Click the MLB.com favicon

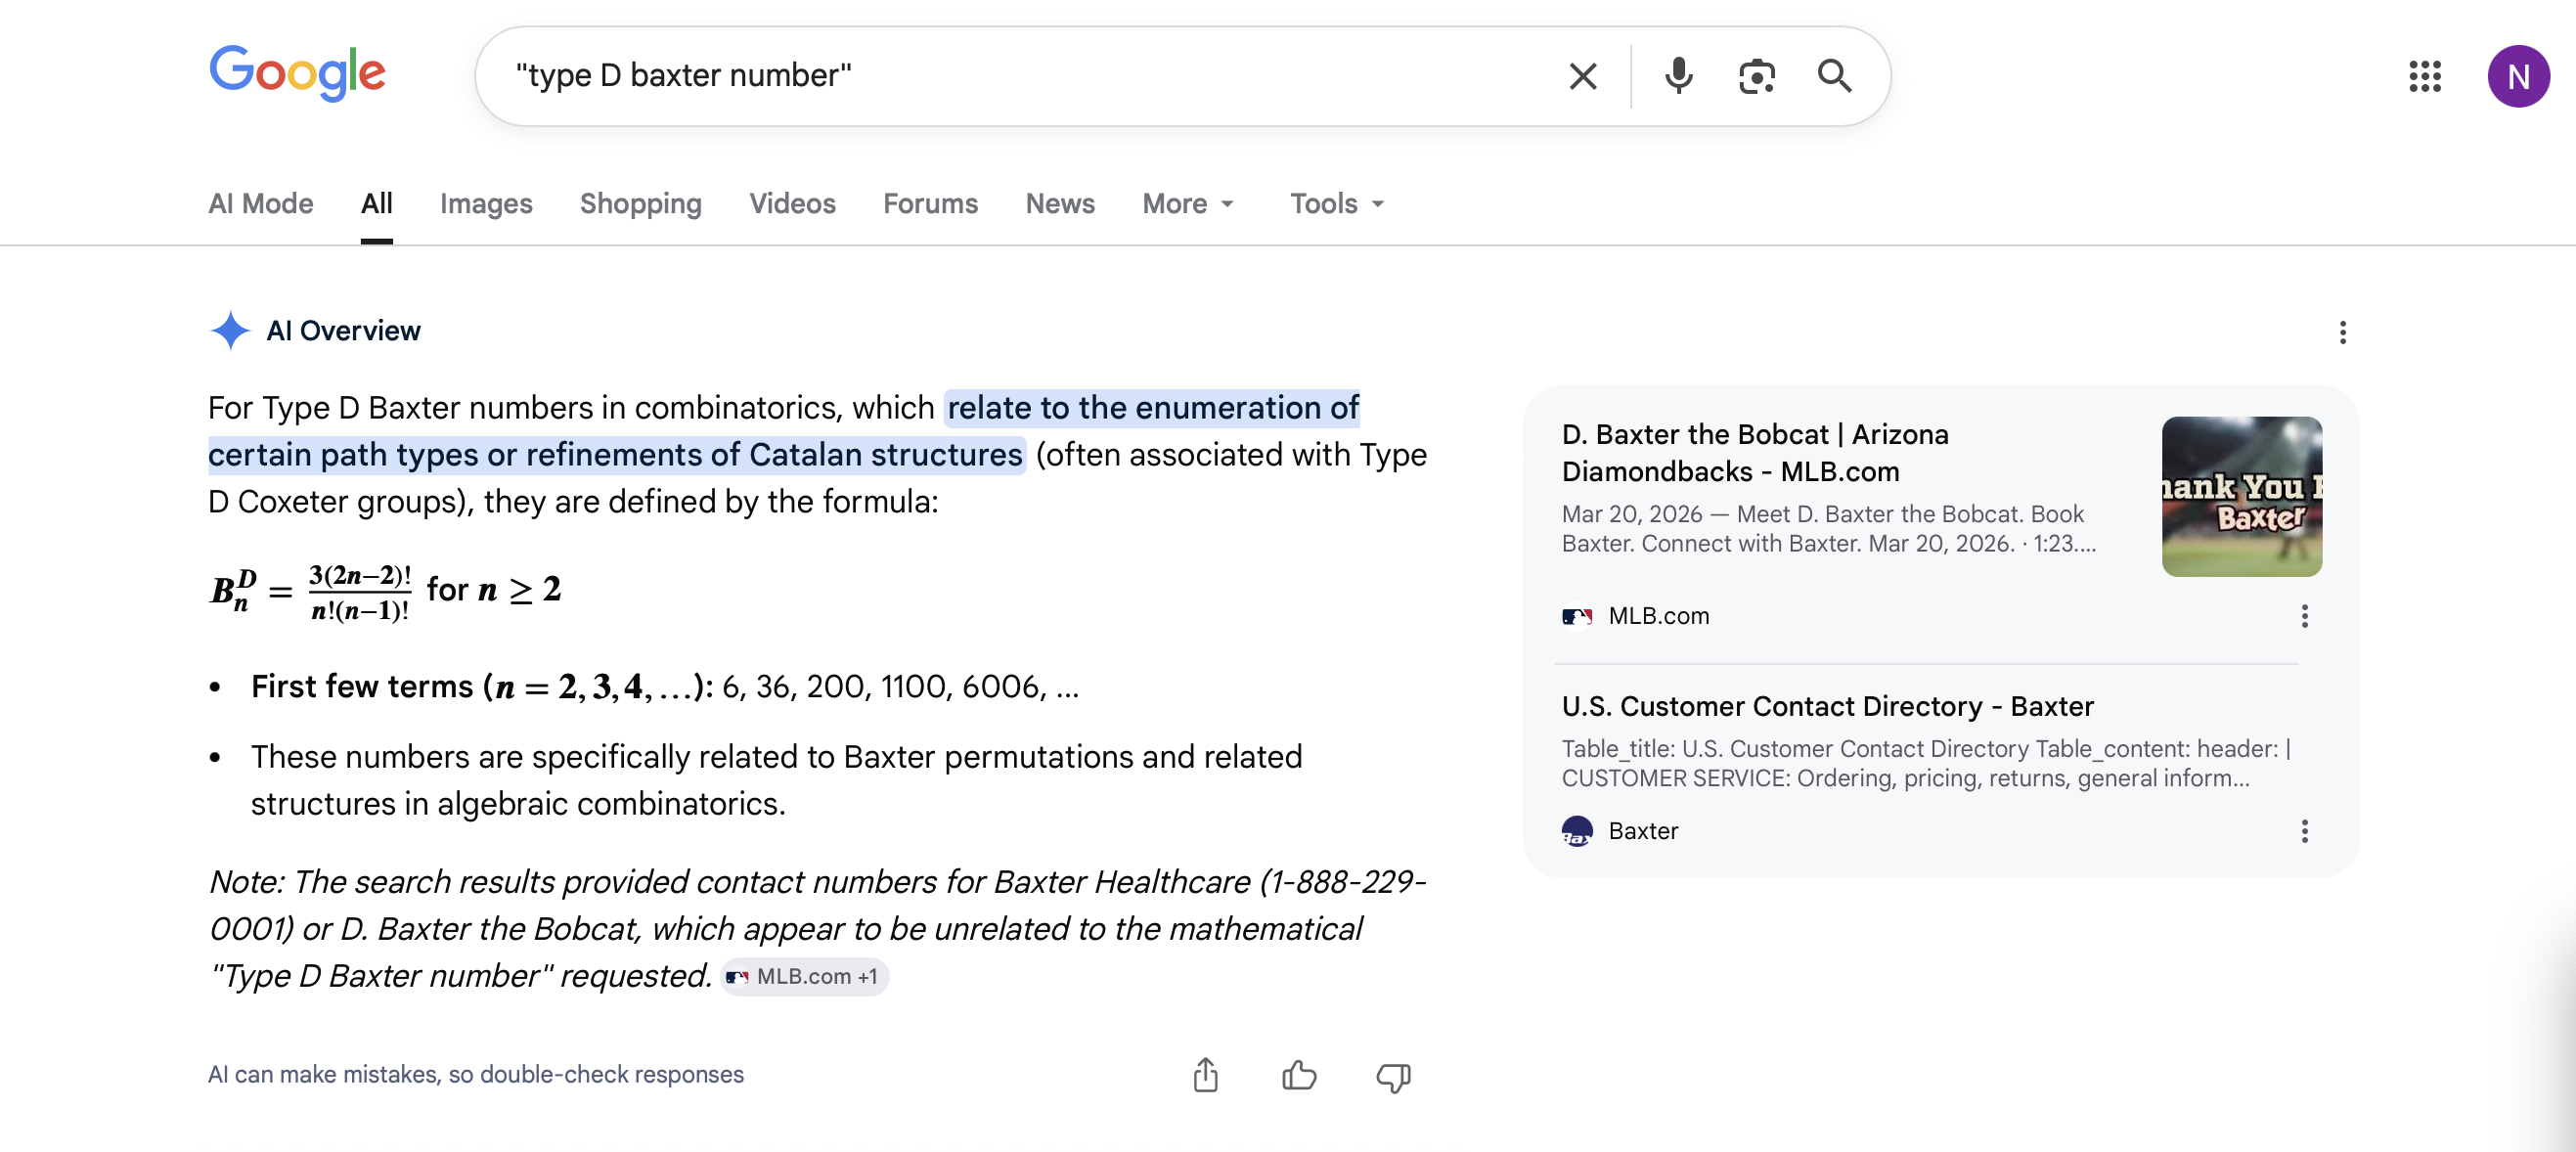coord(1577,616)
